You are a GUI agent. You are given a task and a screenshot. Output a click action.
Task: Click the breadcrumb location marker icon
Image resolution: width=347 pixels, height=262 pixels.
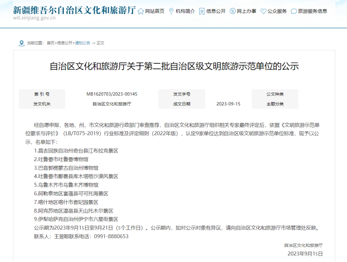click(x=22, y=43)
